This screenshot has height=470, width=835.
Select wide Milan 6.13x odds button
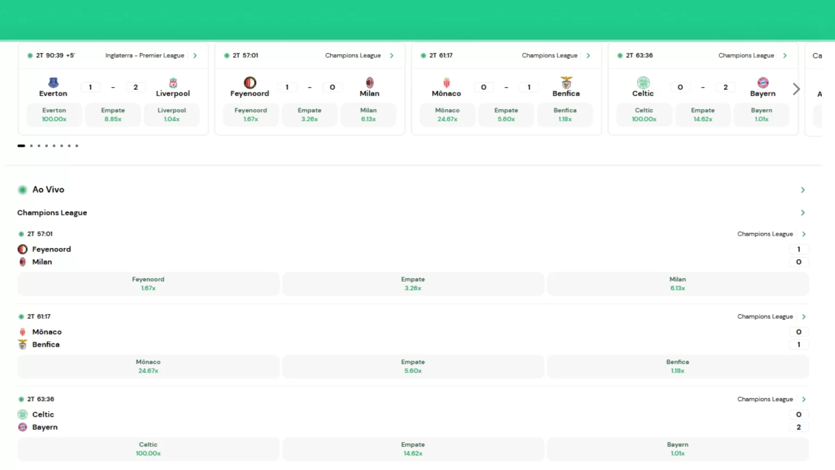tap(678, 284)
